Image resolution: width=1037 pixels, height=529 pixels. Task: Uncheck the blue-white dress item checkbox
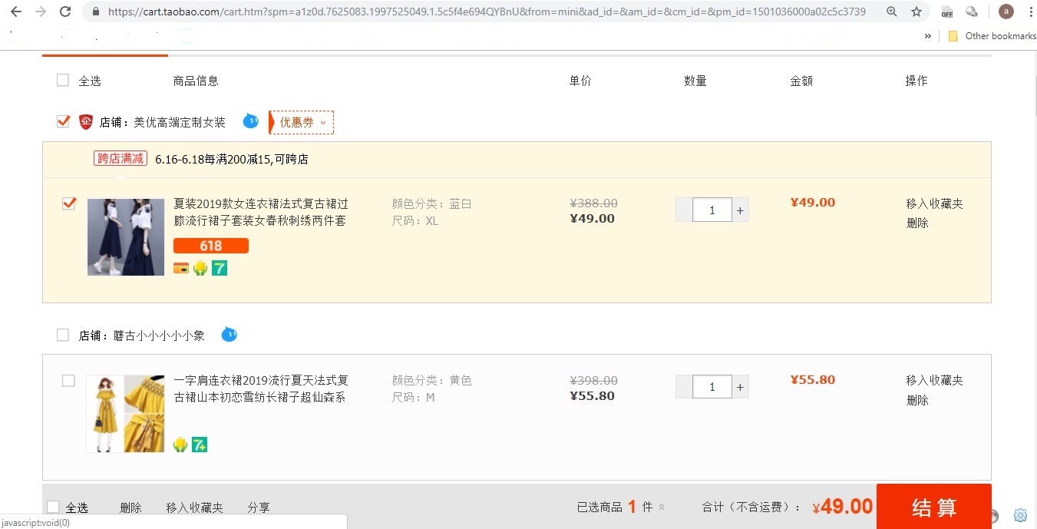point(68,203)
